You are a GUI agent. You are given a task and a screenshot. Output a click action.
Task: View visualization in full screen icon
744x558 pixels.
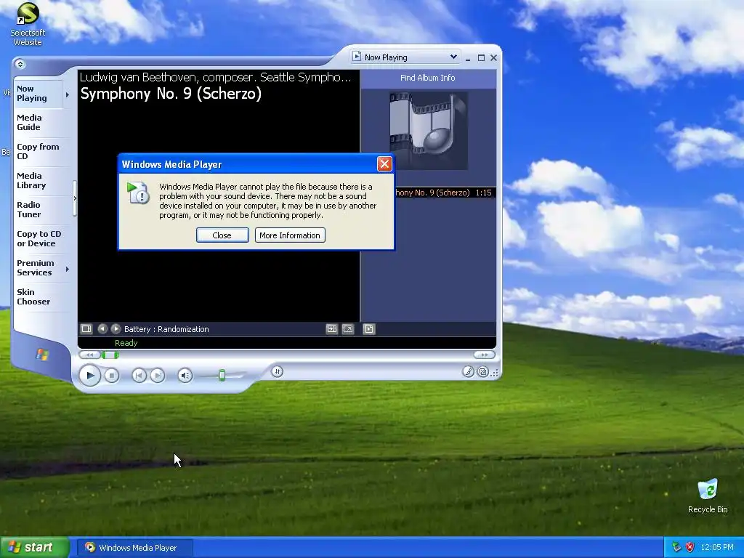click(x=348, y=329)
